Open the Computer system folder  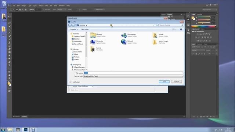[98, 42]
